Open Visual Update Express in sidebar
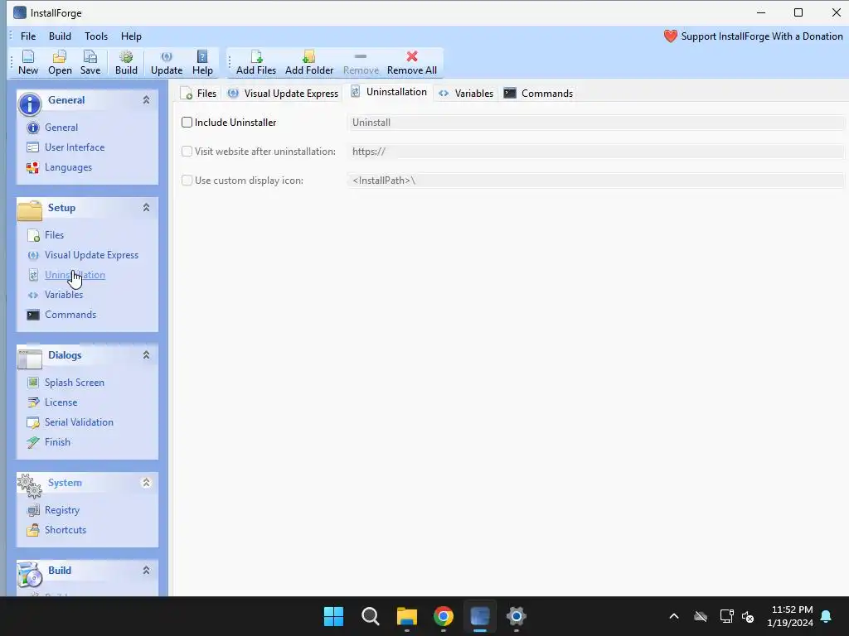849x636 pixels. [91, 255]
